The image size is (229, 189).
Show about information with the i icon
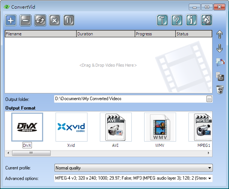191,20
